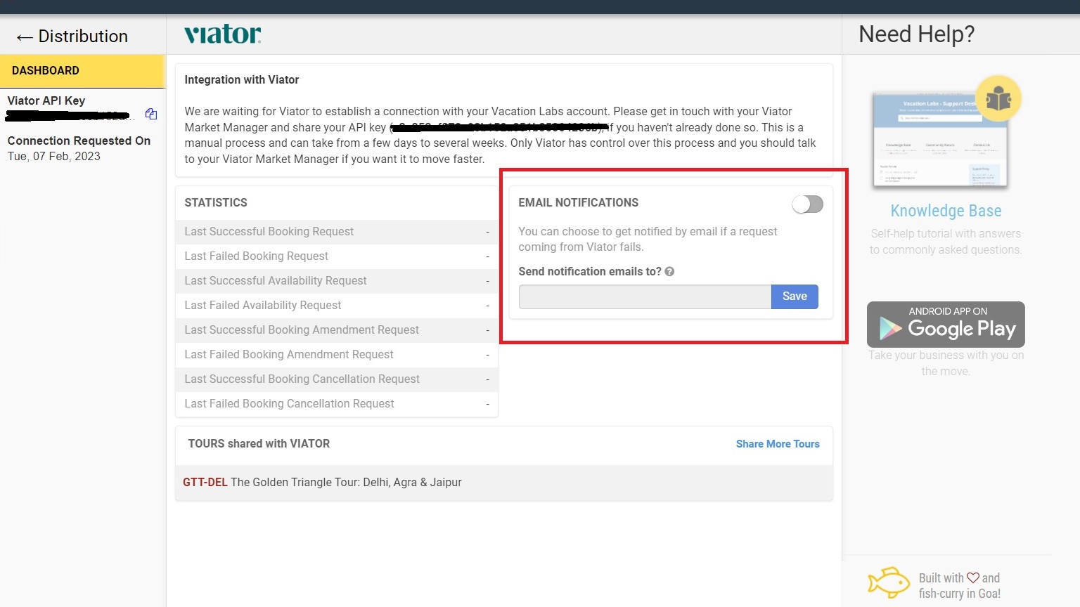Click the heart icon in footer
This screenshot has width=1080, height=607.
click(x=973, y=577)
